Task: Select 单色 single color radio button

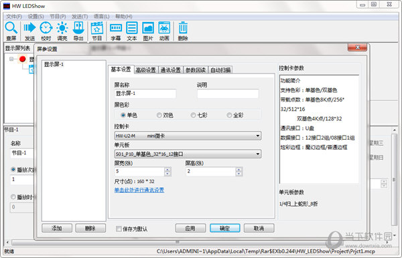Action: point(123,115)
